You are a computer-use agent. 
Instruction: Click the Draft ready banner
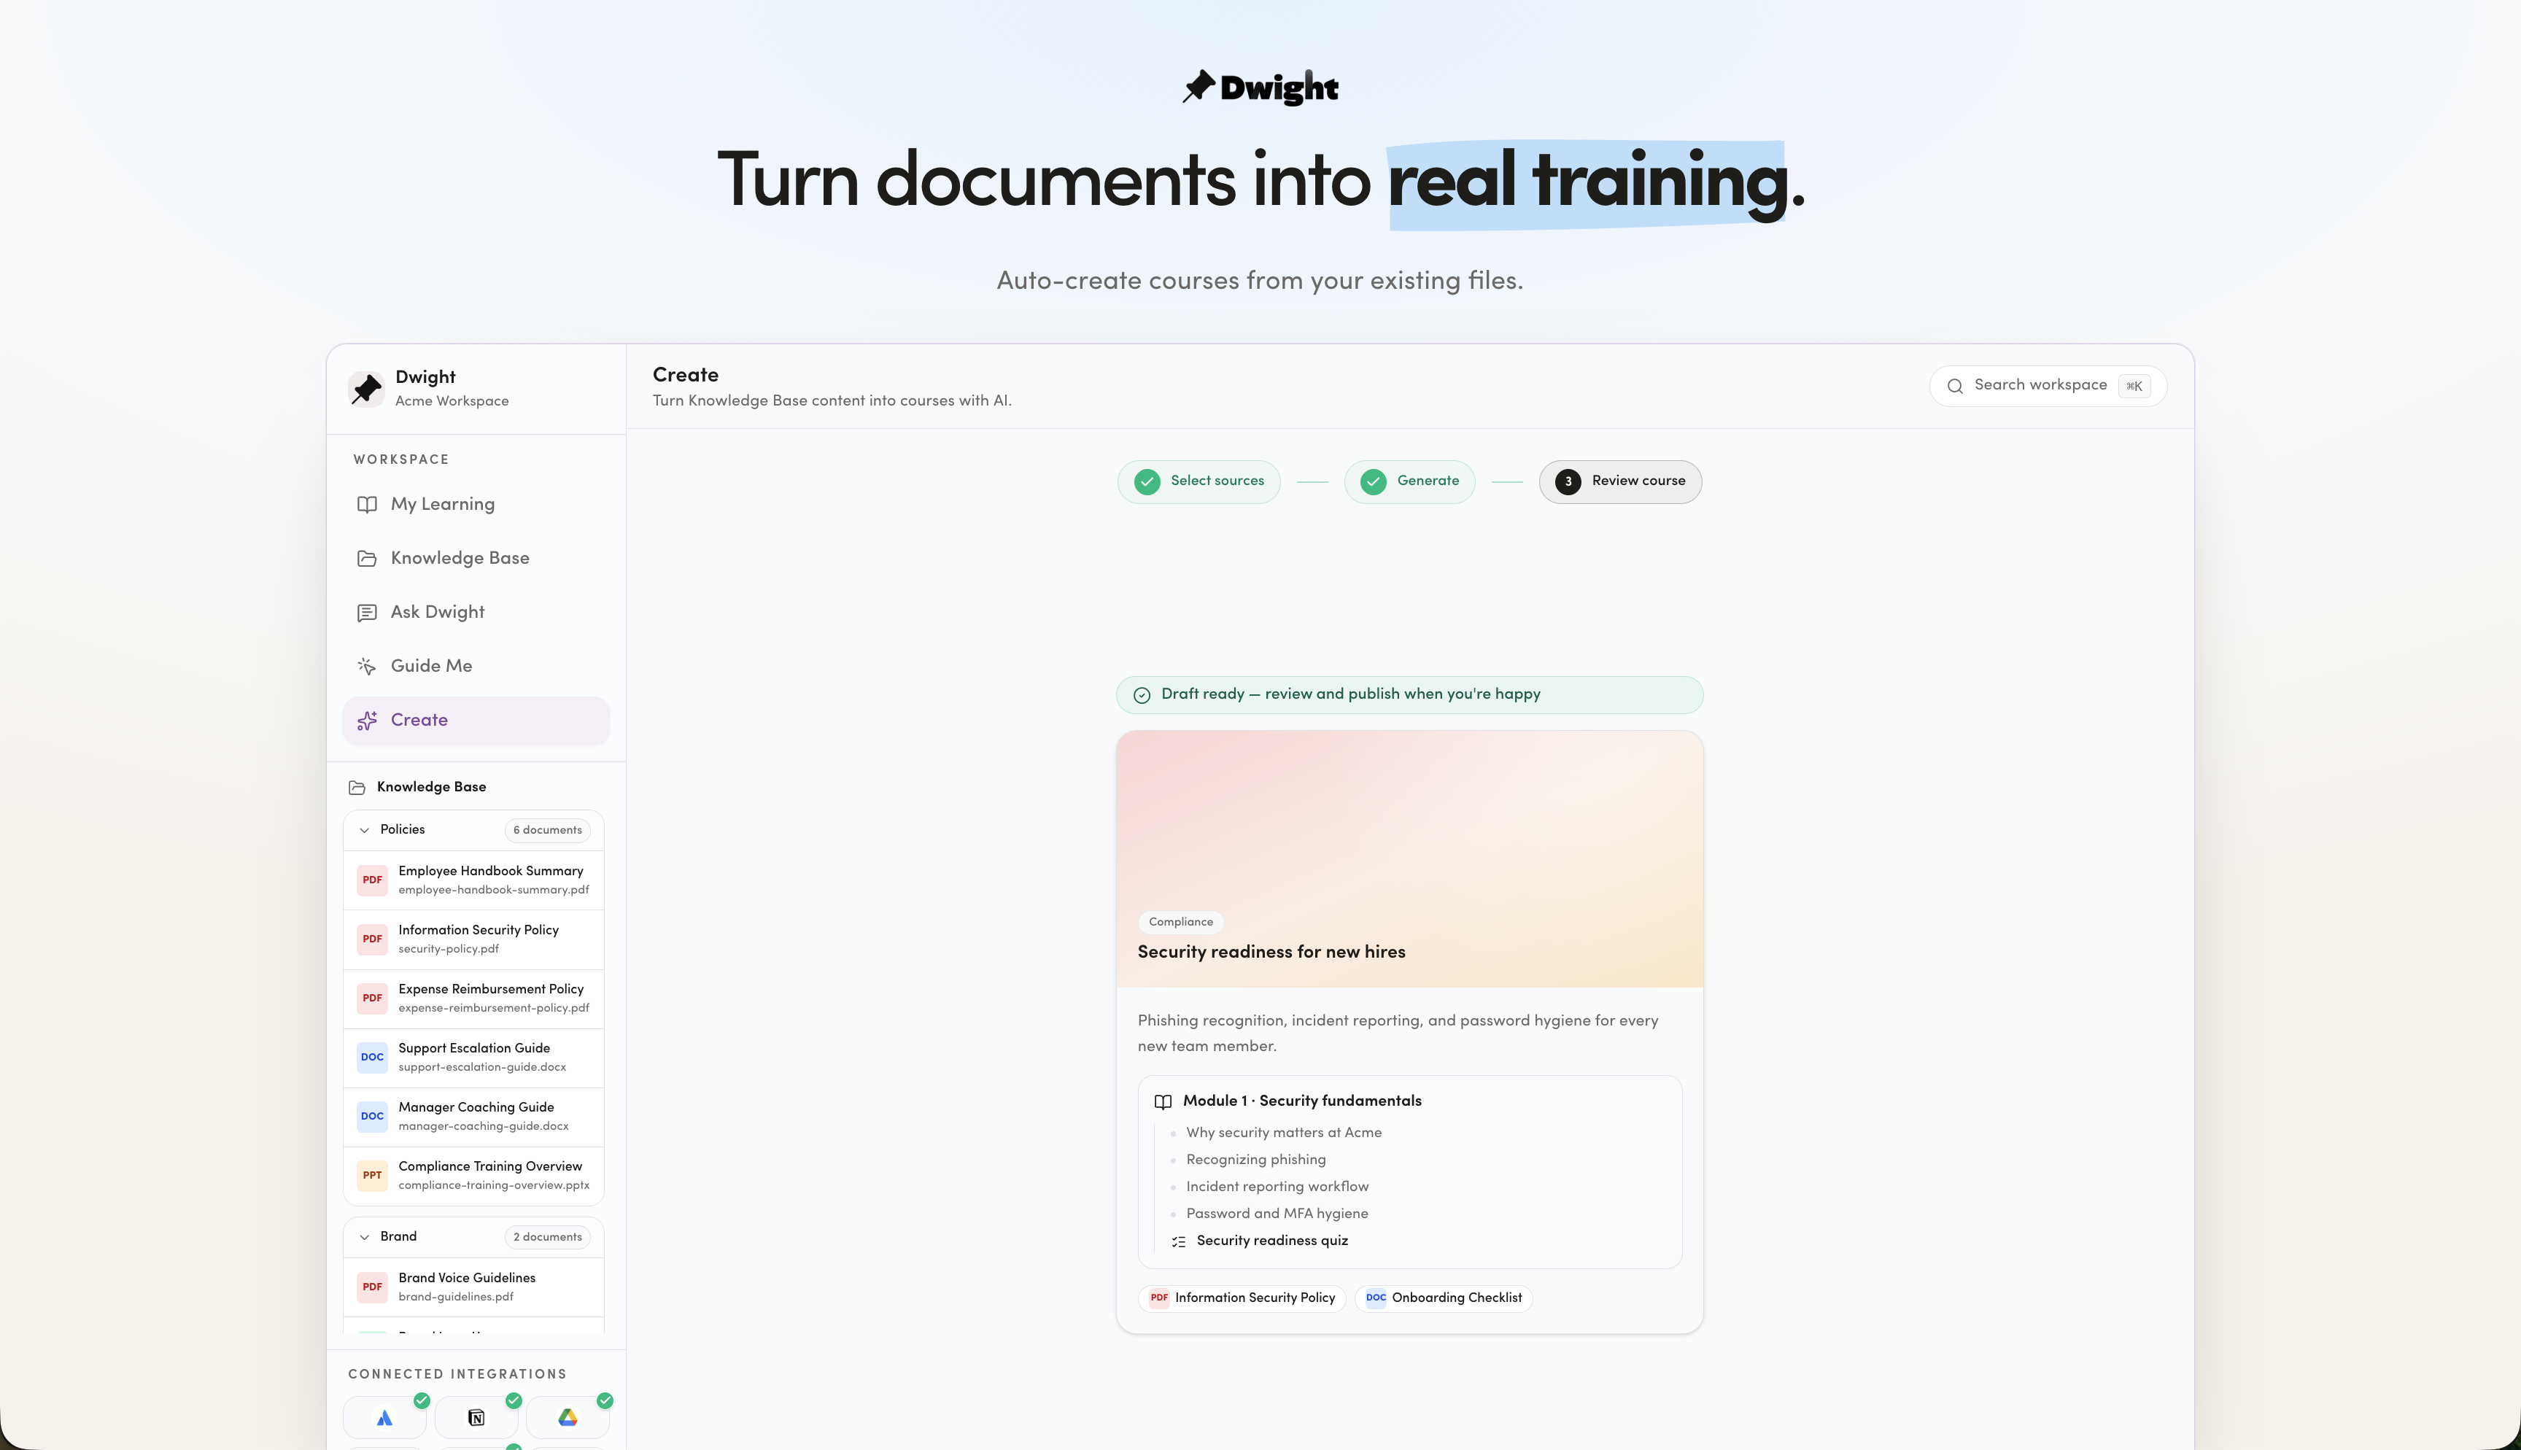[x=1410, y=695]
